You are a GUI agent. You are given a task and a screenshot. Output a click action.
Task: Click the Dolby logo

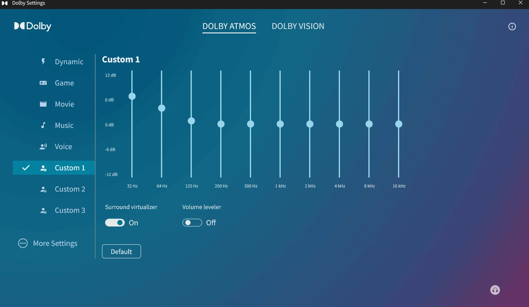point(33,26)
